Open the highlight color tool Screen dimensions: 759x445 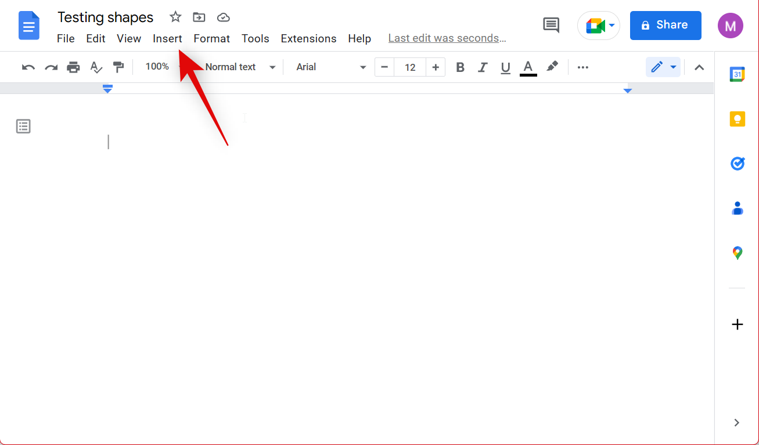[x=552, y=67]
